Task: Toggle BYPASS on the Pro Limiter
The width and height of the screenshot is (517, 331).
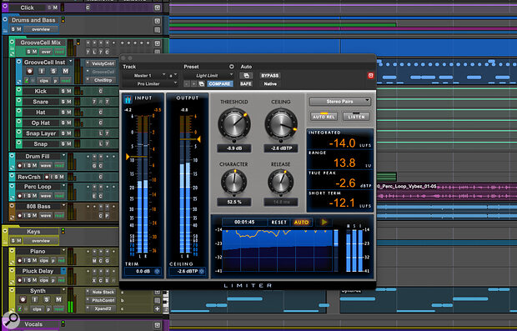Action: tap(270, 76)
